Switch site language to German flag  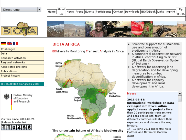(3, 44)
